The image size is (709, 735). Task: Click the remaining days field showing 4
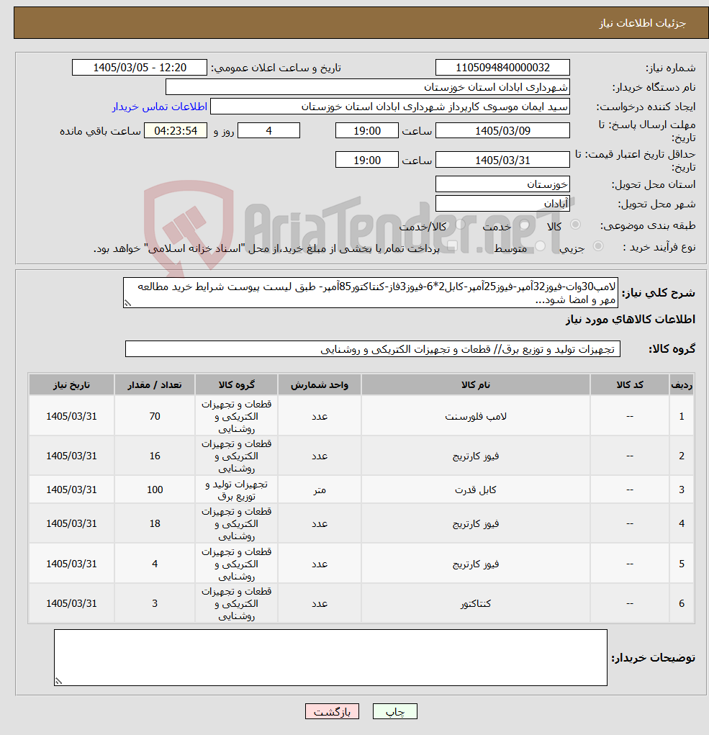point(268,131)
